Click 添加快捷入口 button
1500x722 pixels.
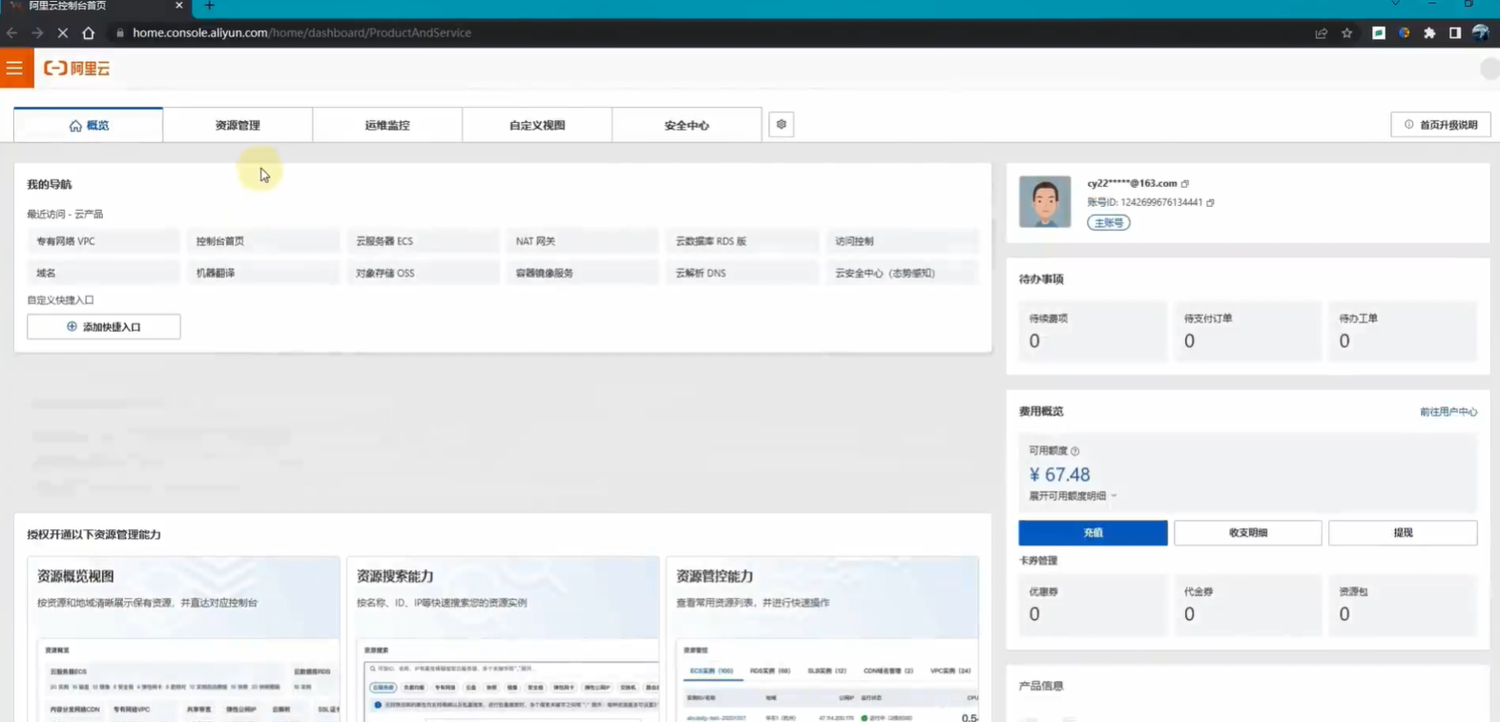[x=104, y=326]
